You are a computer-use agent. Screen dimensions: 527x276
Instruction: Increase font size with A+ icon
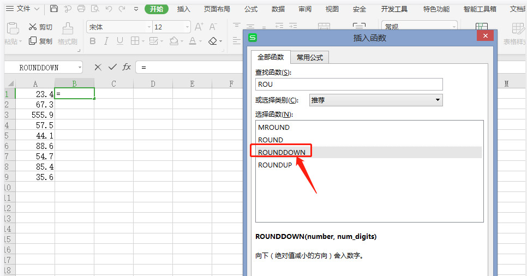point(199,27)
